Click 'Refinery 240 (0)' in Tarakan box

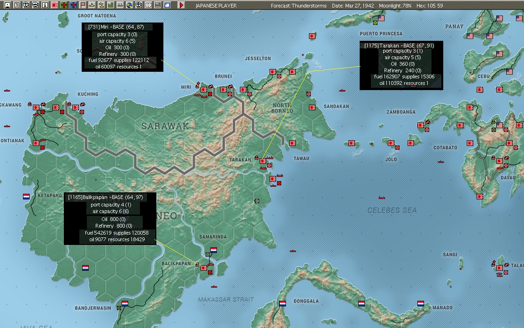[x=402, y=70]
